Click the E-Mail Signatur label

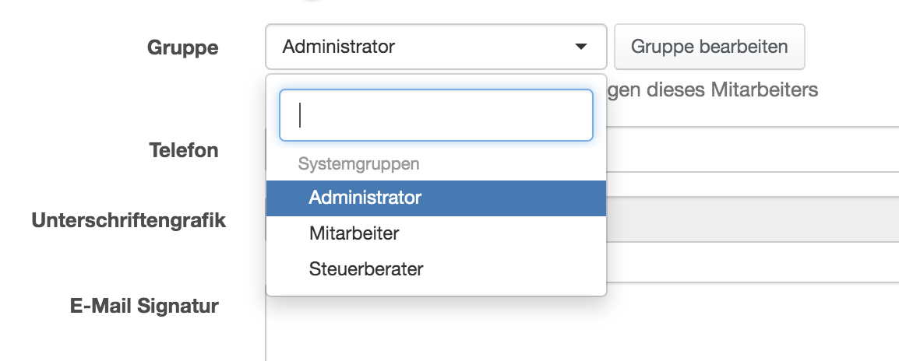(144, 306)
